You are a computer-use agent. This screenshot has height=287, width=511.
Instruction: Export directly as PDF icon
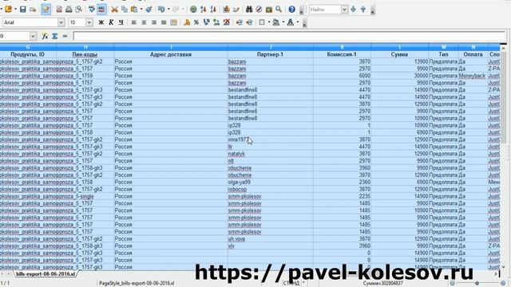[x=59, y=10]
